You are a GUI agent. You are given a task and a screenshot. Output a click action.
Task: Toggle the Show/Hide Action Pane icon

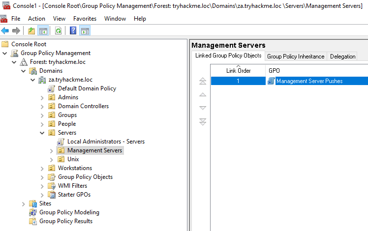click(x=85, y=30)
